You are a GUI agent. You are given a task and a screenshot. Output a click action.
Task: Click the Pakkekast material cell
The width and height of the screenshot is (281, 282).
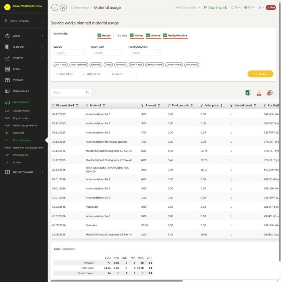[x=92, y=207]
